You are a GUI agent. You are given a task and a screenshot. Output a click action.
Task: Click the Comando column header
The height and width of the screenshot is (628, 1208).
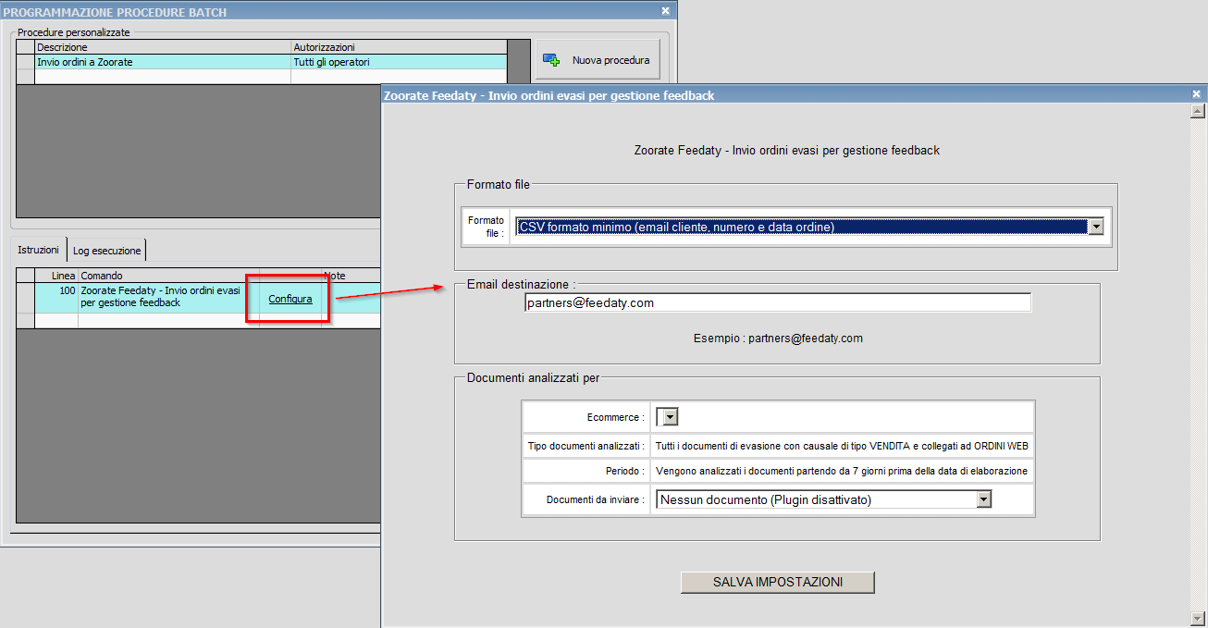click(x=168, y=276)
